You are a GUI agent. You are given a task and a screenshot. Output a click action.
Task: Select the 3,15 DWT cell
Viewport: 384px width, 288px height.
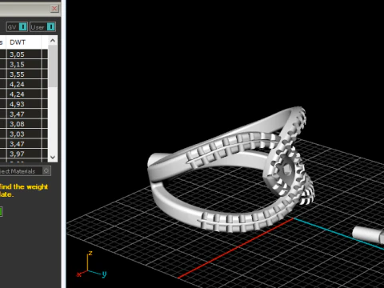pos(24,64)
